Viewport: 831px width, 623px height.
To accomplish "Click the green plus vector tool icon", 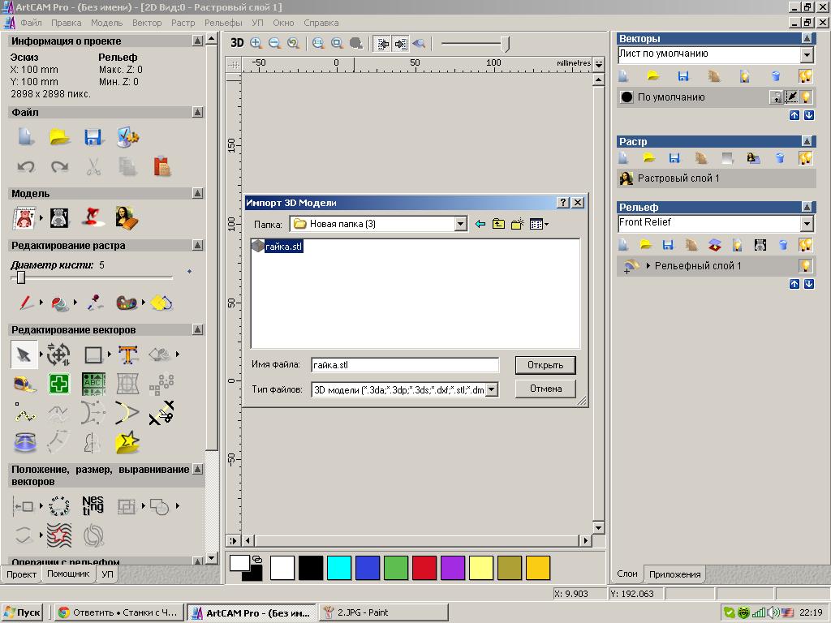I will tap(58, 384).
